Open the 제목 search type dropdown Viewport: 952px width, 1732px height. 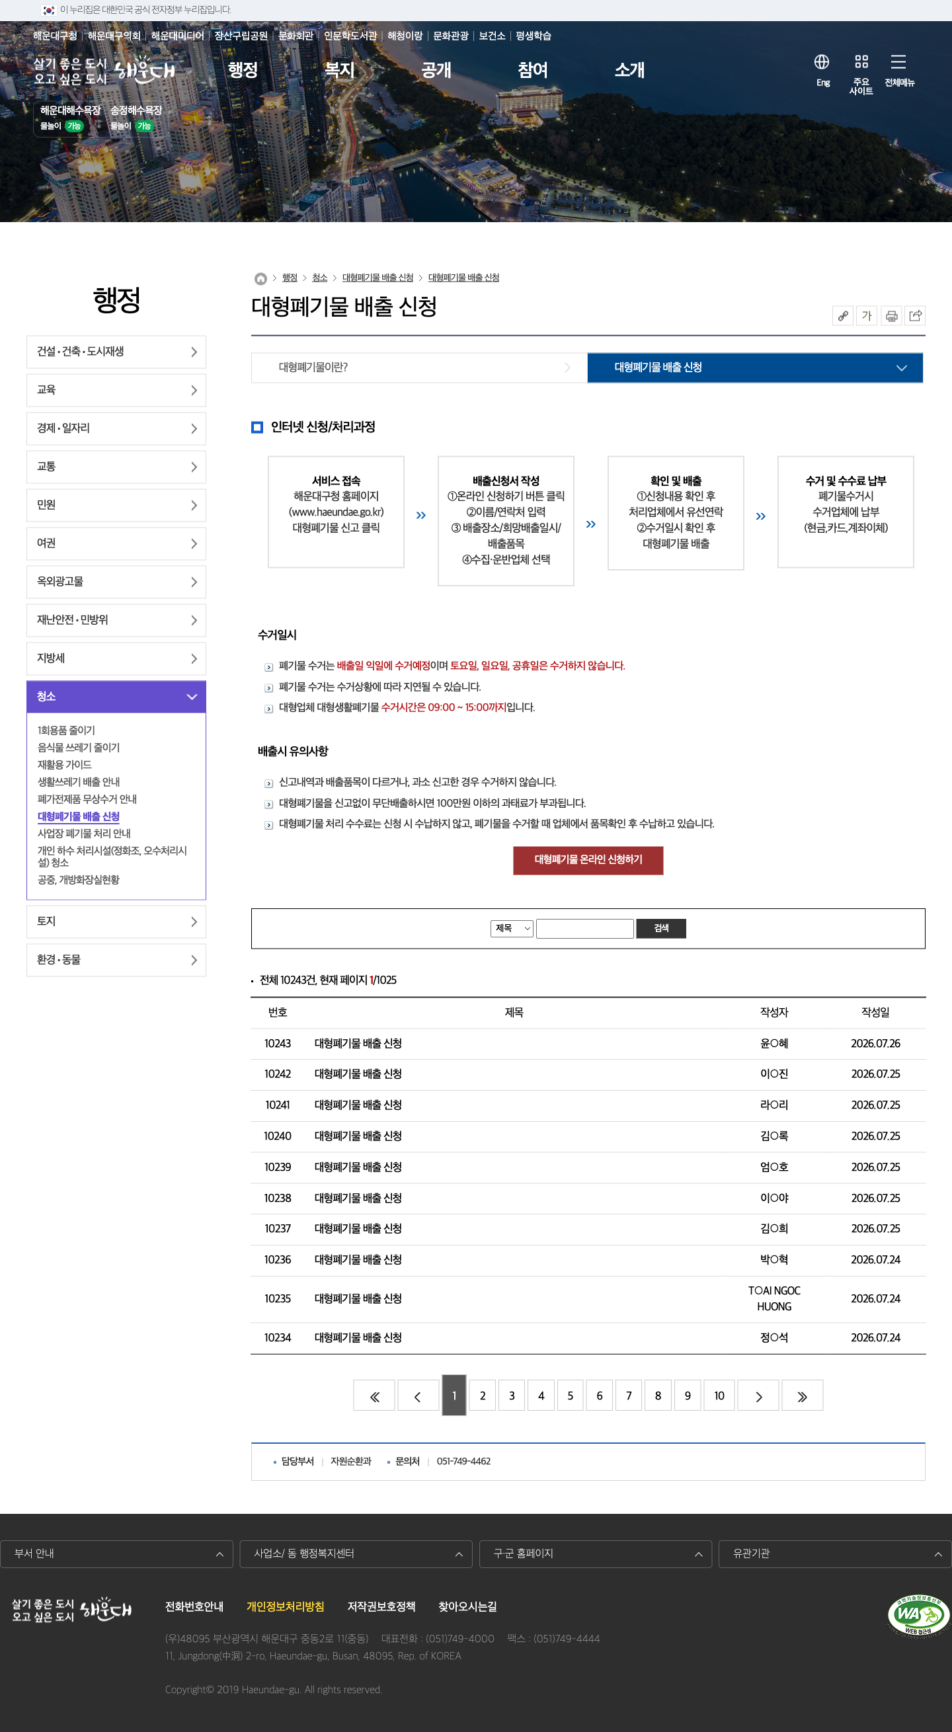coord(512,929)
